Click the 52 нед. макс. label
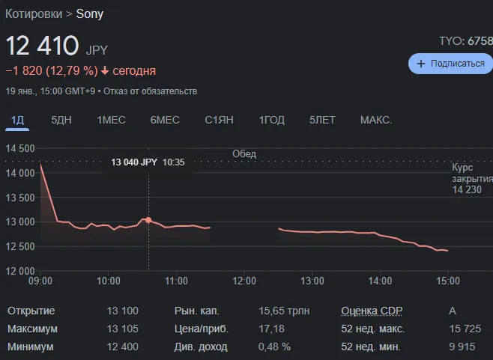The height and width of the screenshot is (360, 493). 373,329
